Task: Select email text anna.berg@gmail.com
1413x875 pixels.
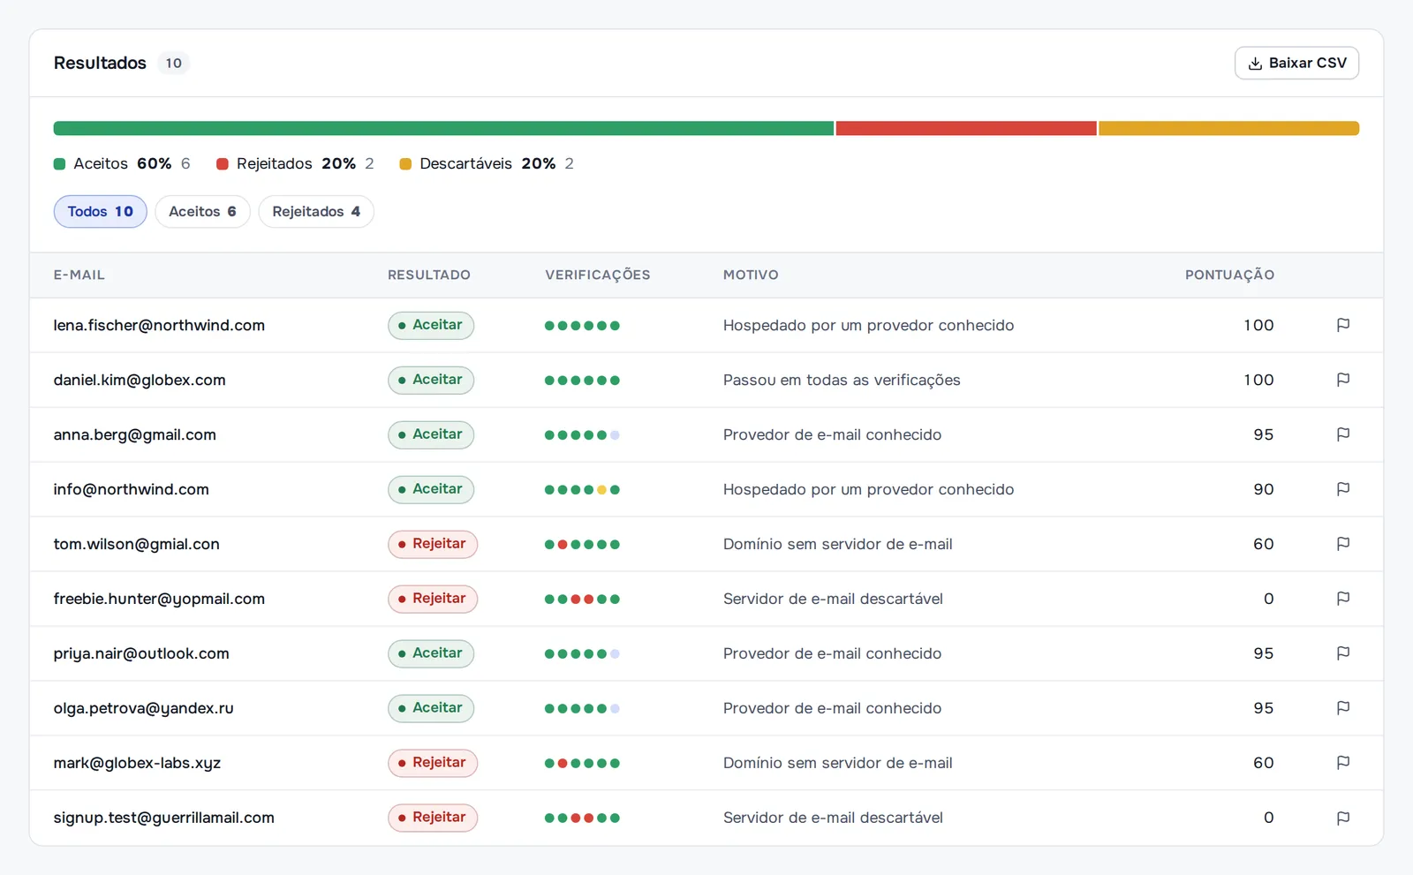Action: click(135, 434)
